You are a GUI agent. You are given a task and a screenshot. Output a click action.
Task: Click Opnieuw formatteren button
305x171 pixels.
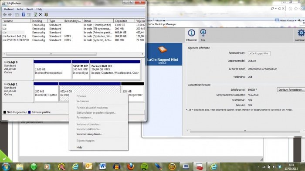(x=291, y=90)
